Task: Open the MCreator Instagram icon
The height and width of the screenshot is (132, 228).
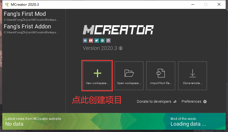Action: 102,40
